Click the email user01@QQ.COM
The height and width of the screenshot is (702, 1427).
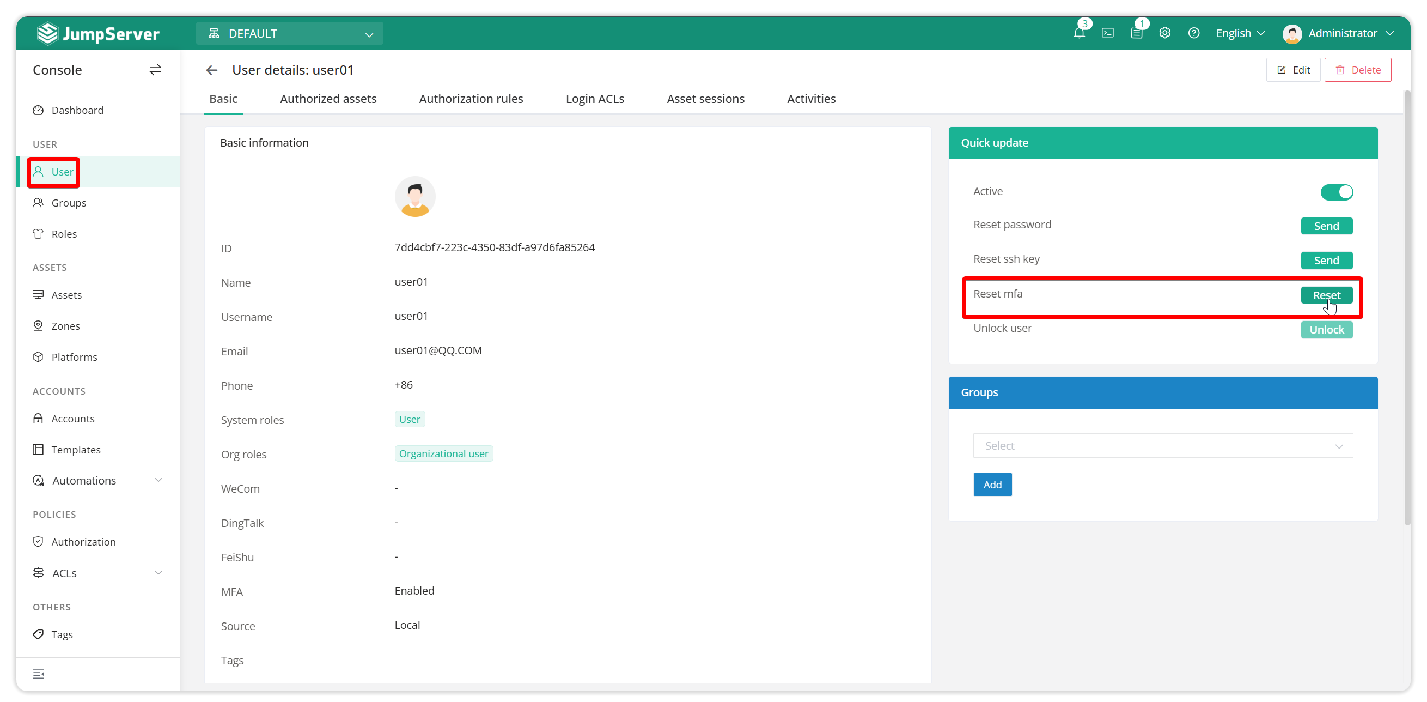437,350
